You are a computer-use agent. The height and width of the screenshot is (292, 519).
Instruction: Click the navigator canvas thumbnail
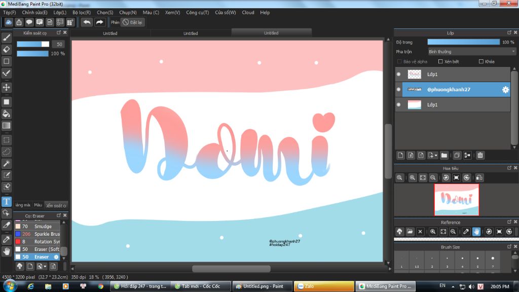457,200
